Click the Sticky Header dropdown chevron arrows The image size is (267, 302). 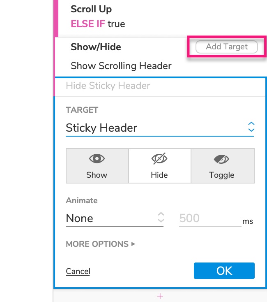[x=251, y=127]
